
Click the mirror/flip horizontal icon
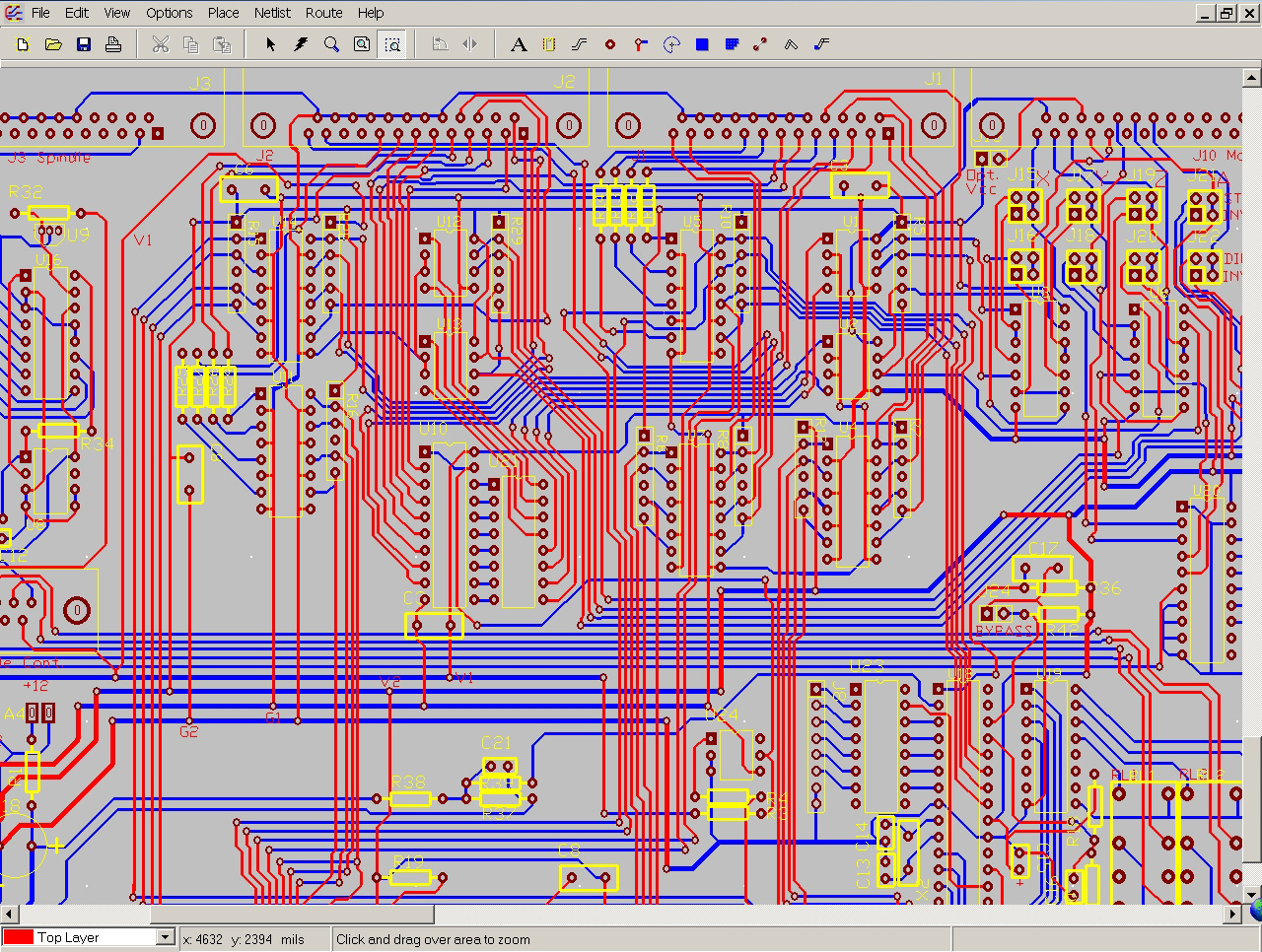coord(470,44)
